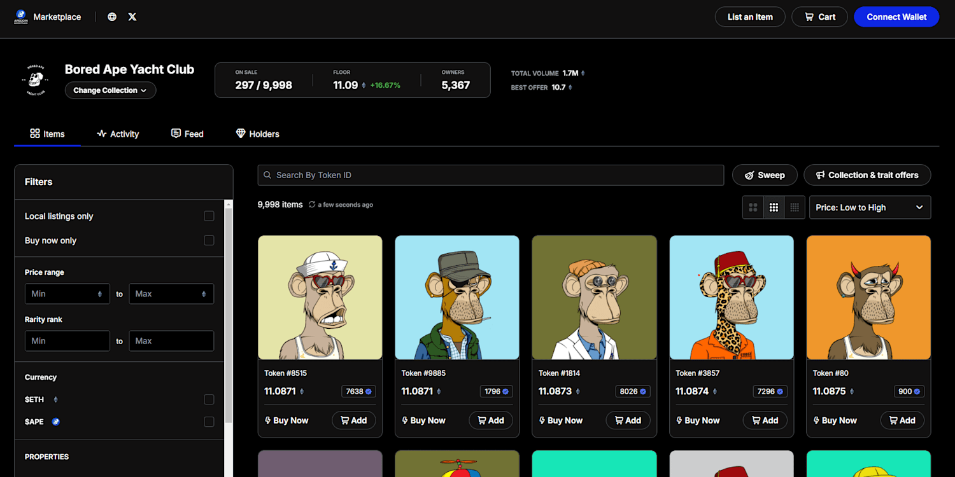955x477 pixels.
Task: Switch to the Items tab
Action: click(x=47, y=134)
